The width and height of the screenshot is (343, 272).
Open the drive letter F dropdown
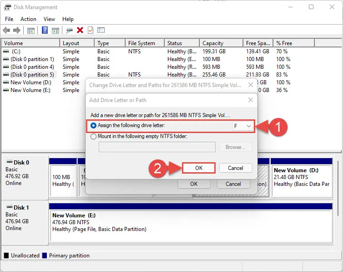(242, 126)
